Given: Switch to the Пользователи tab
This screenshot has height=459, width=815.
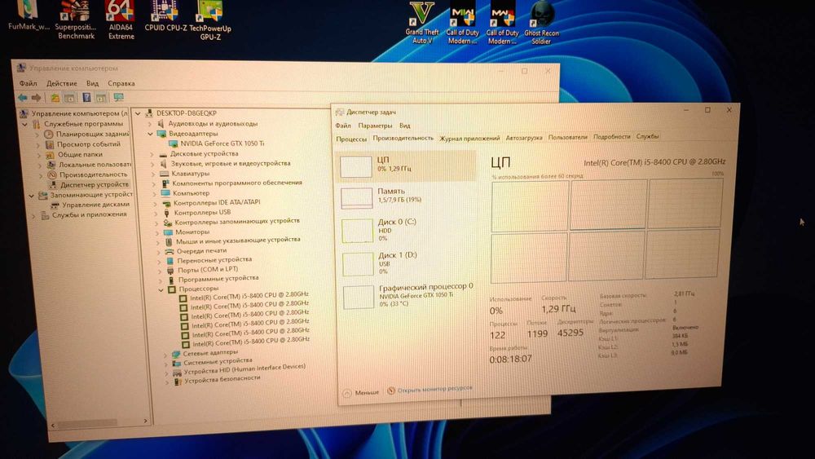Looking at the screenshot, I should click(x=567, y=137).
